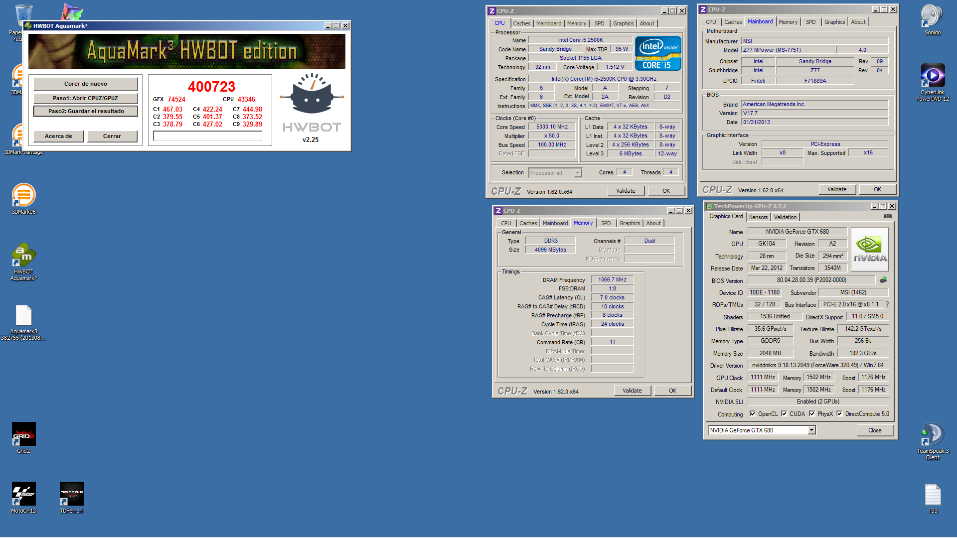Image resolution: width=957 pixels, height=538 pixels.
Task: Open About tab in the CPU CPU-Z window
Action: click(x=647, y=23)
